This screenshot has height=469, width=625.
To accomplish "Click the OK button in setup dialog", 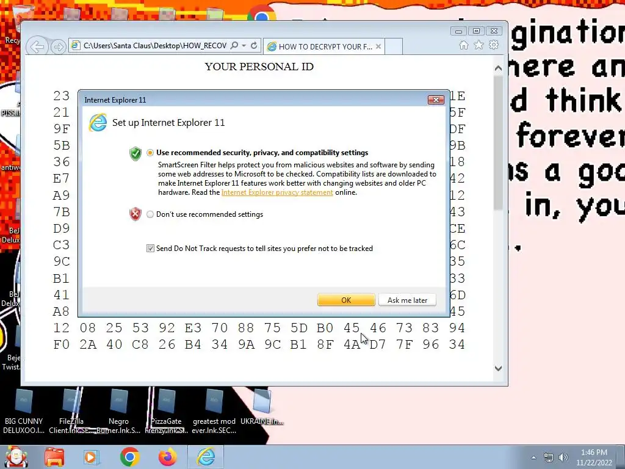I will (x=346, y=300).
